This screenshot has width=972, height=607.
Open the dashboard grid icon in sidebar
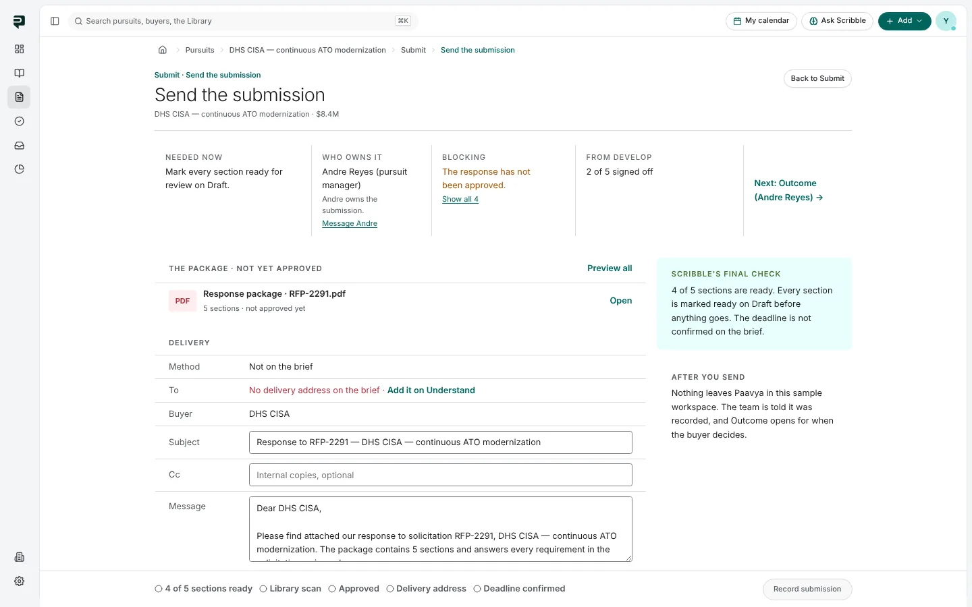pyautogui.click(x=19, y=49)
